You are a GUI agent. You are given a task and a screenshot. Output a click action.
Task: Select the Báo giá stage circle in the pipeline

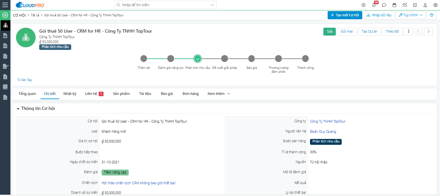[x=251, y=59]
